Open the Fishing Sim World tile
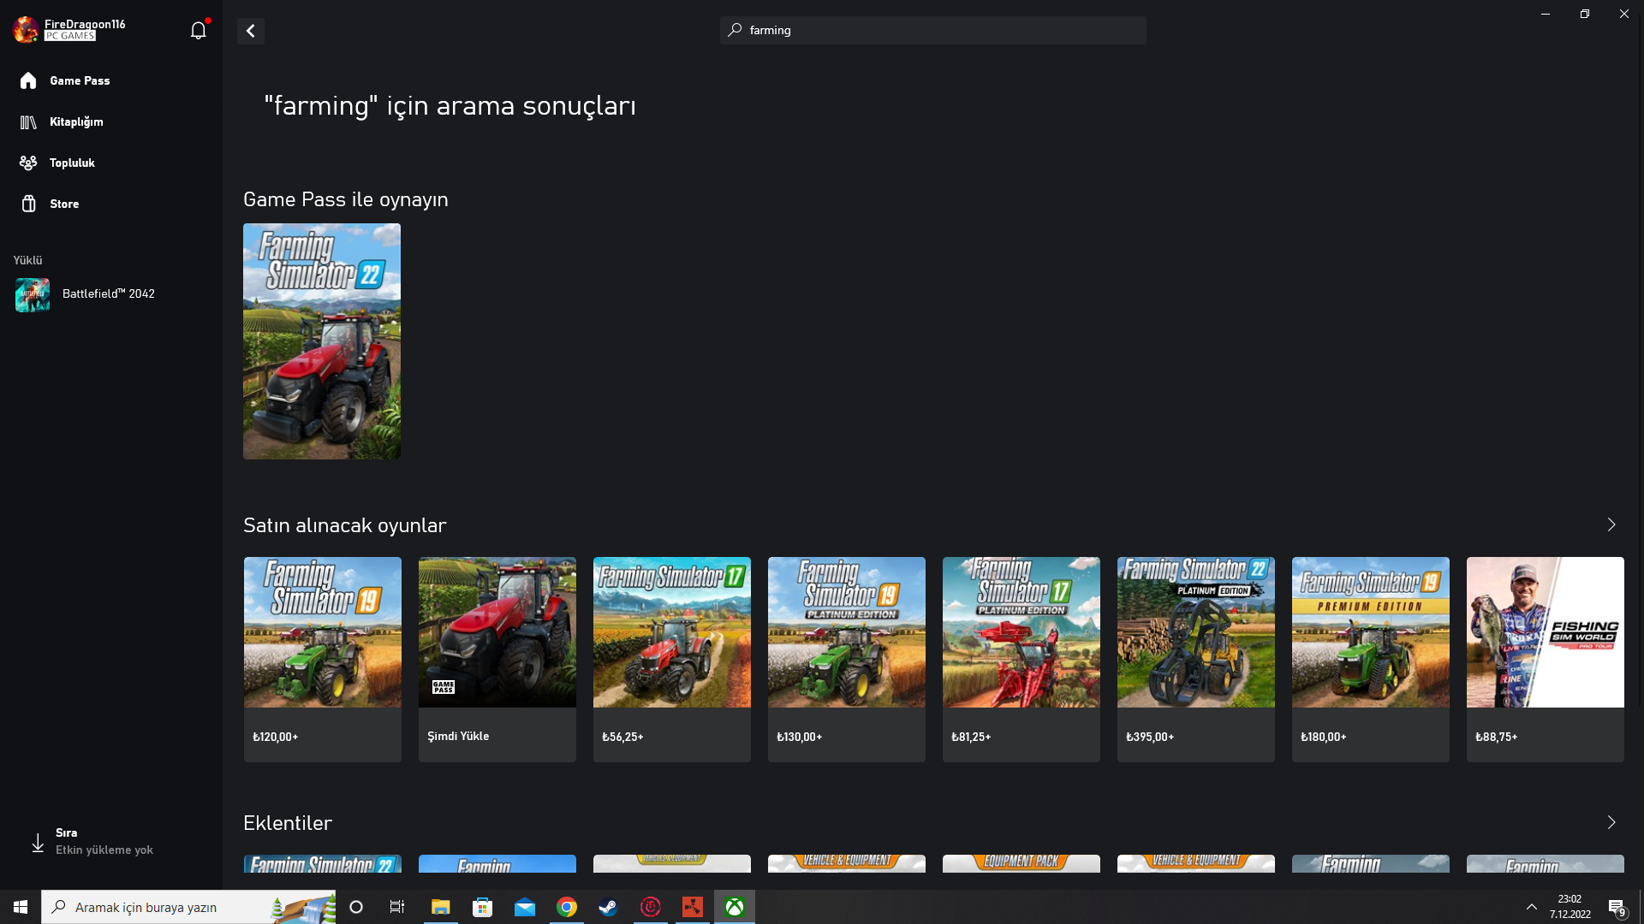The width and height of the screenshot is (1644, 924). (x=1546, y=659)
